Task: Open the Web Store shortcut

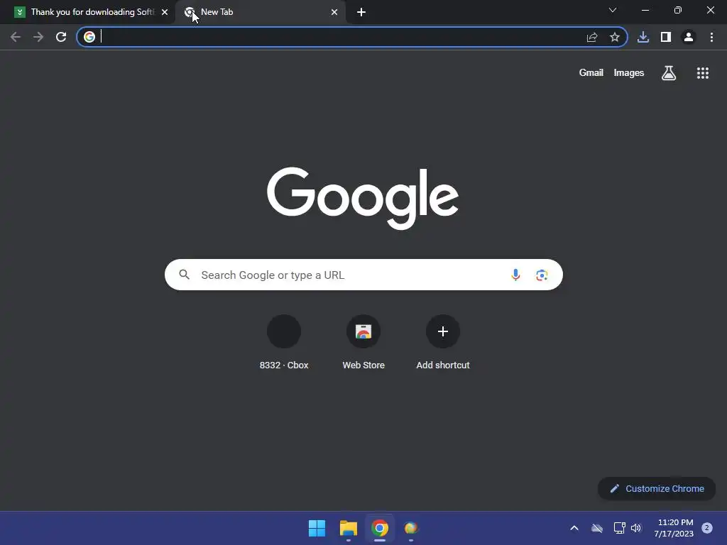Action: [363, 343]
